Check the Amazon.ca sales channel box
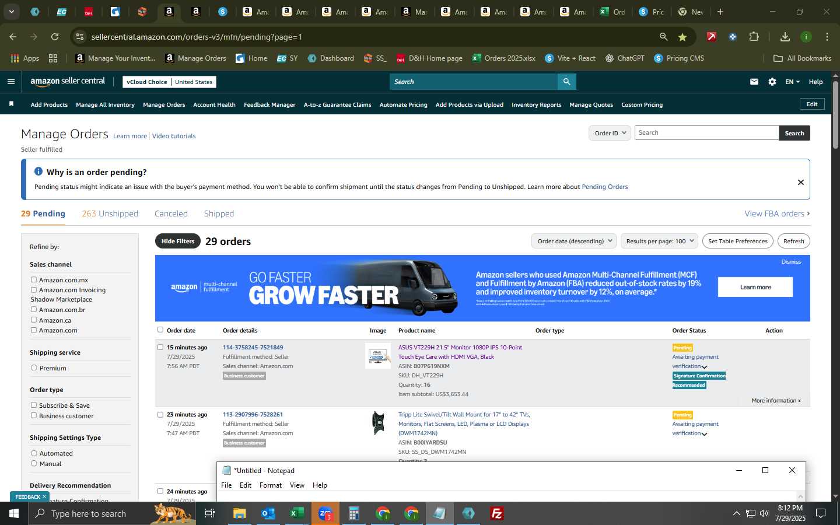The width and height of the screenshot is (840, 525). click(x=34, y=320)
